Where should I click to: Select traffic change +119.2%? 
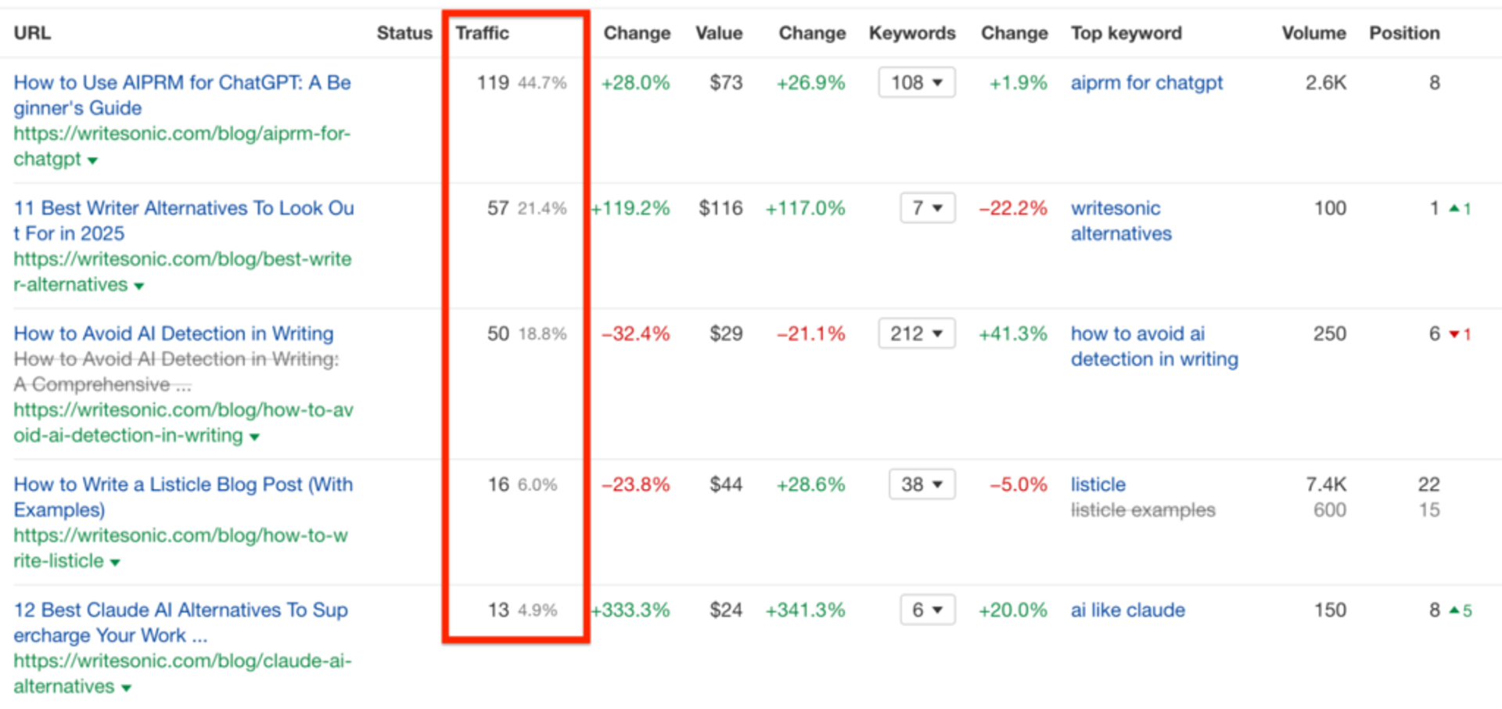(631, 208)
